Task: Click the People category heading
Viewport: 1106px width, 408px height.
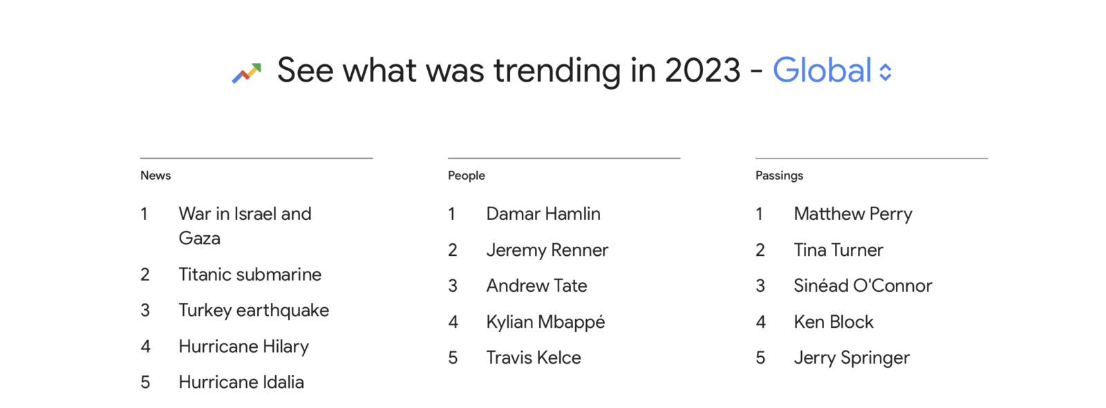Action: pos(467,176)
